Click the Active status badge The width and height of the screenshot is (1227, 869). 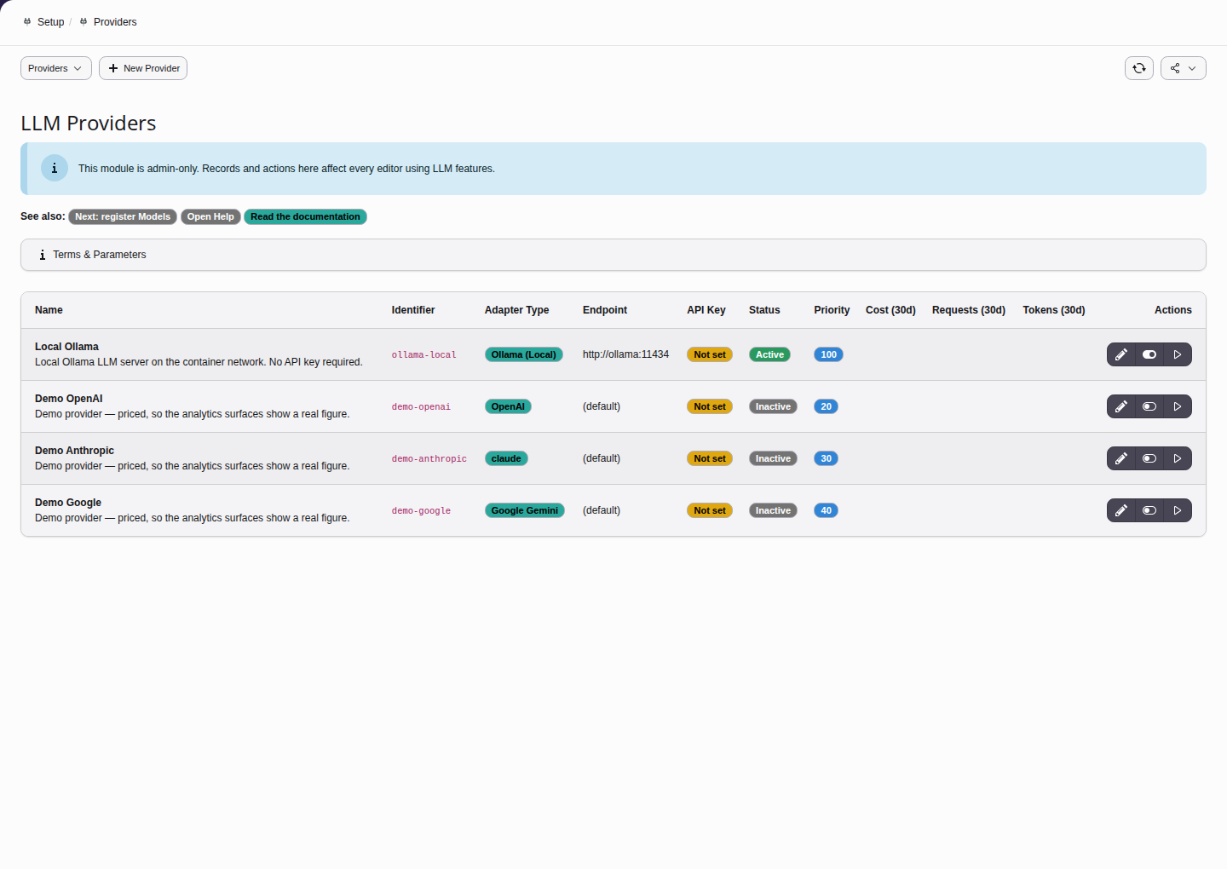click(x=769, y=354)
